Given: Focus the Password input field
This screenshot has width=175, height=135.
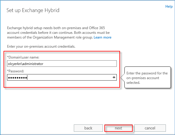Looking at the screenshot, I should click(62, 77).
